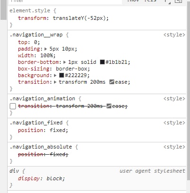Click the .navigation__wrap selector
The width and height of the screenshot is (190, 193).
(x=36, y=35)
